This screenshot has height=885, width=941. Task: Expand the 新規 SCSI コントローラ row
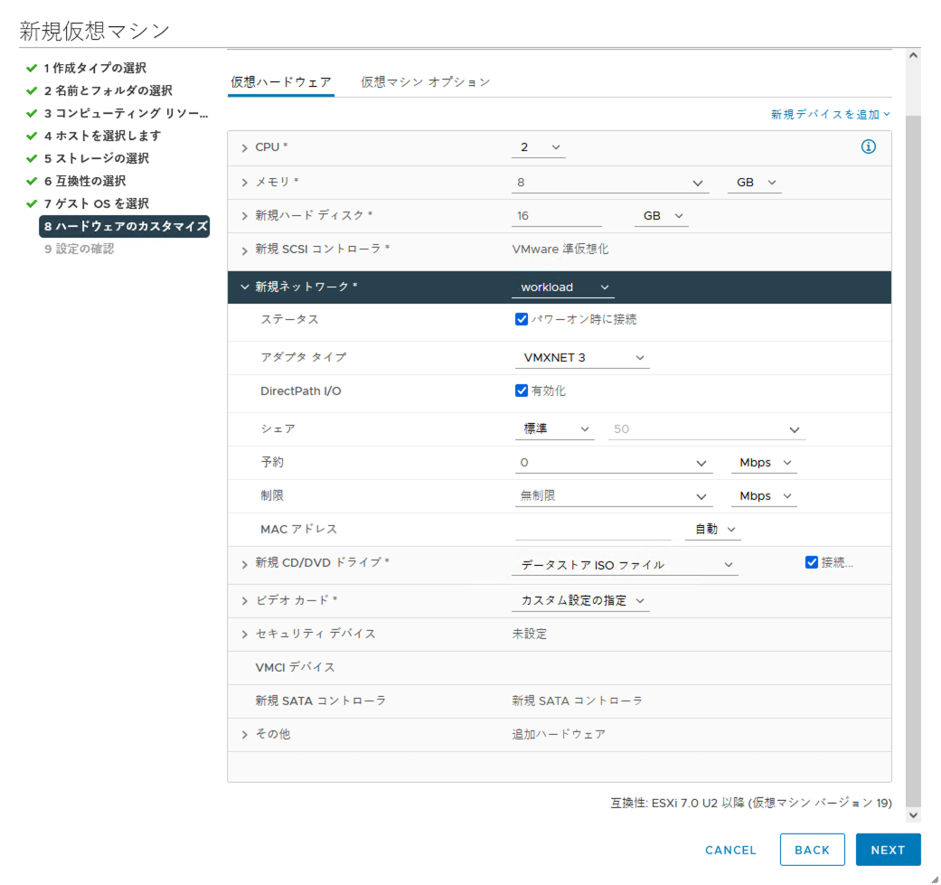[x=244, y=250]
